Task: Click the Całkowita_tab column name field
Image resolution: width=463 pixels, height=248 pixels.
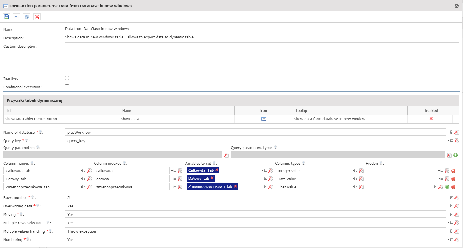Action: click(41, 171)
